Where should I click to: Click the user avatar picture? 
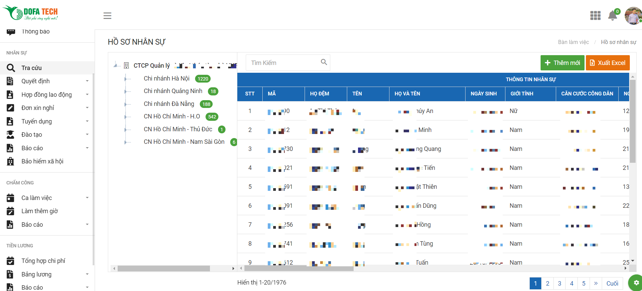[x=633, y=16]
